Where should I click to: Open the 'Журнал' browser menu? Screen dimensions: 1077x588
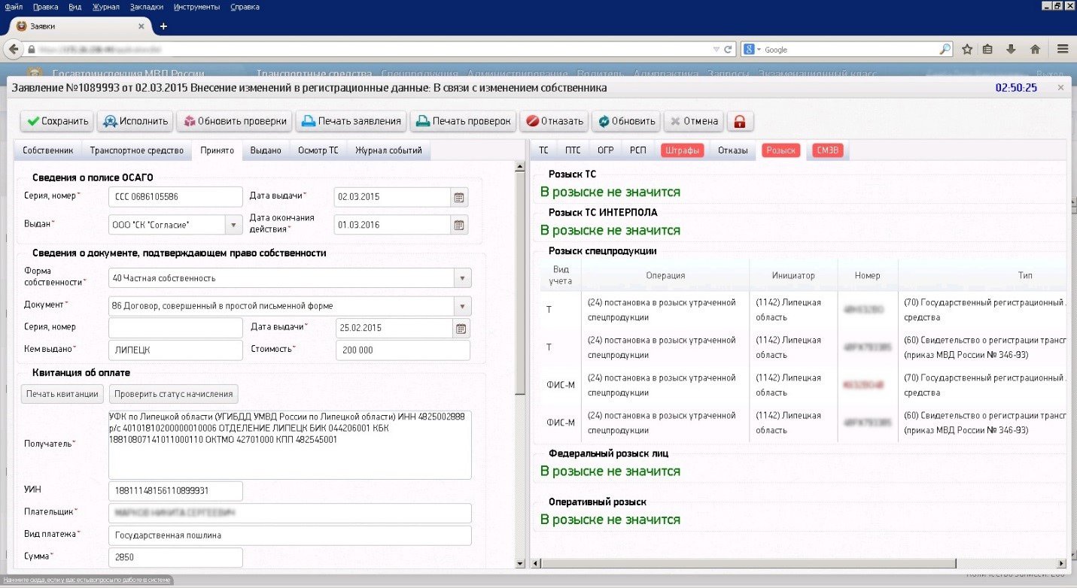[x=105, y=7]
